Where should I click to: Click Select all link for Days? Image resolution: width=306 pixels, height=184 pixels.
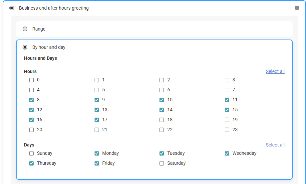(275, 145)
